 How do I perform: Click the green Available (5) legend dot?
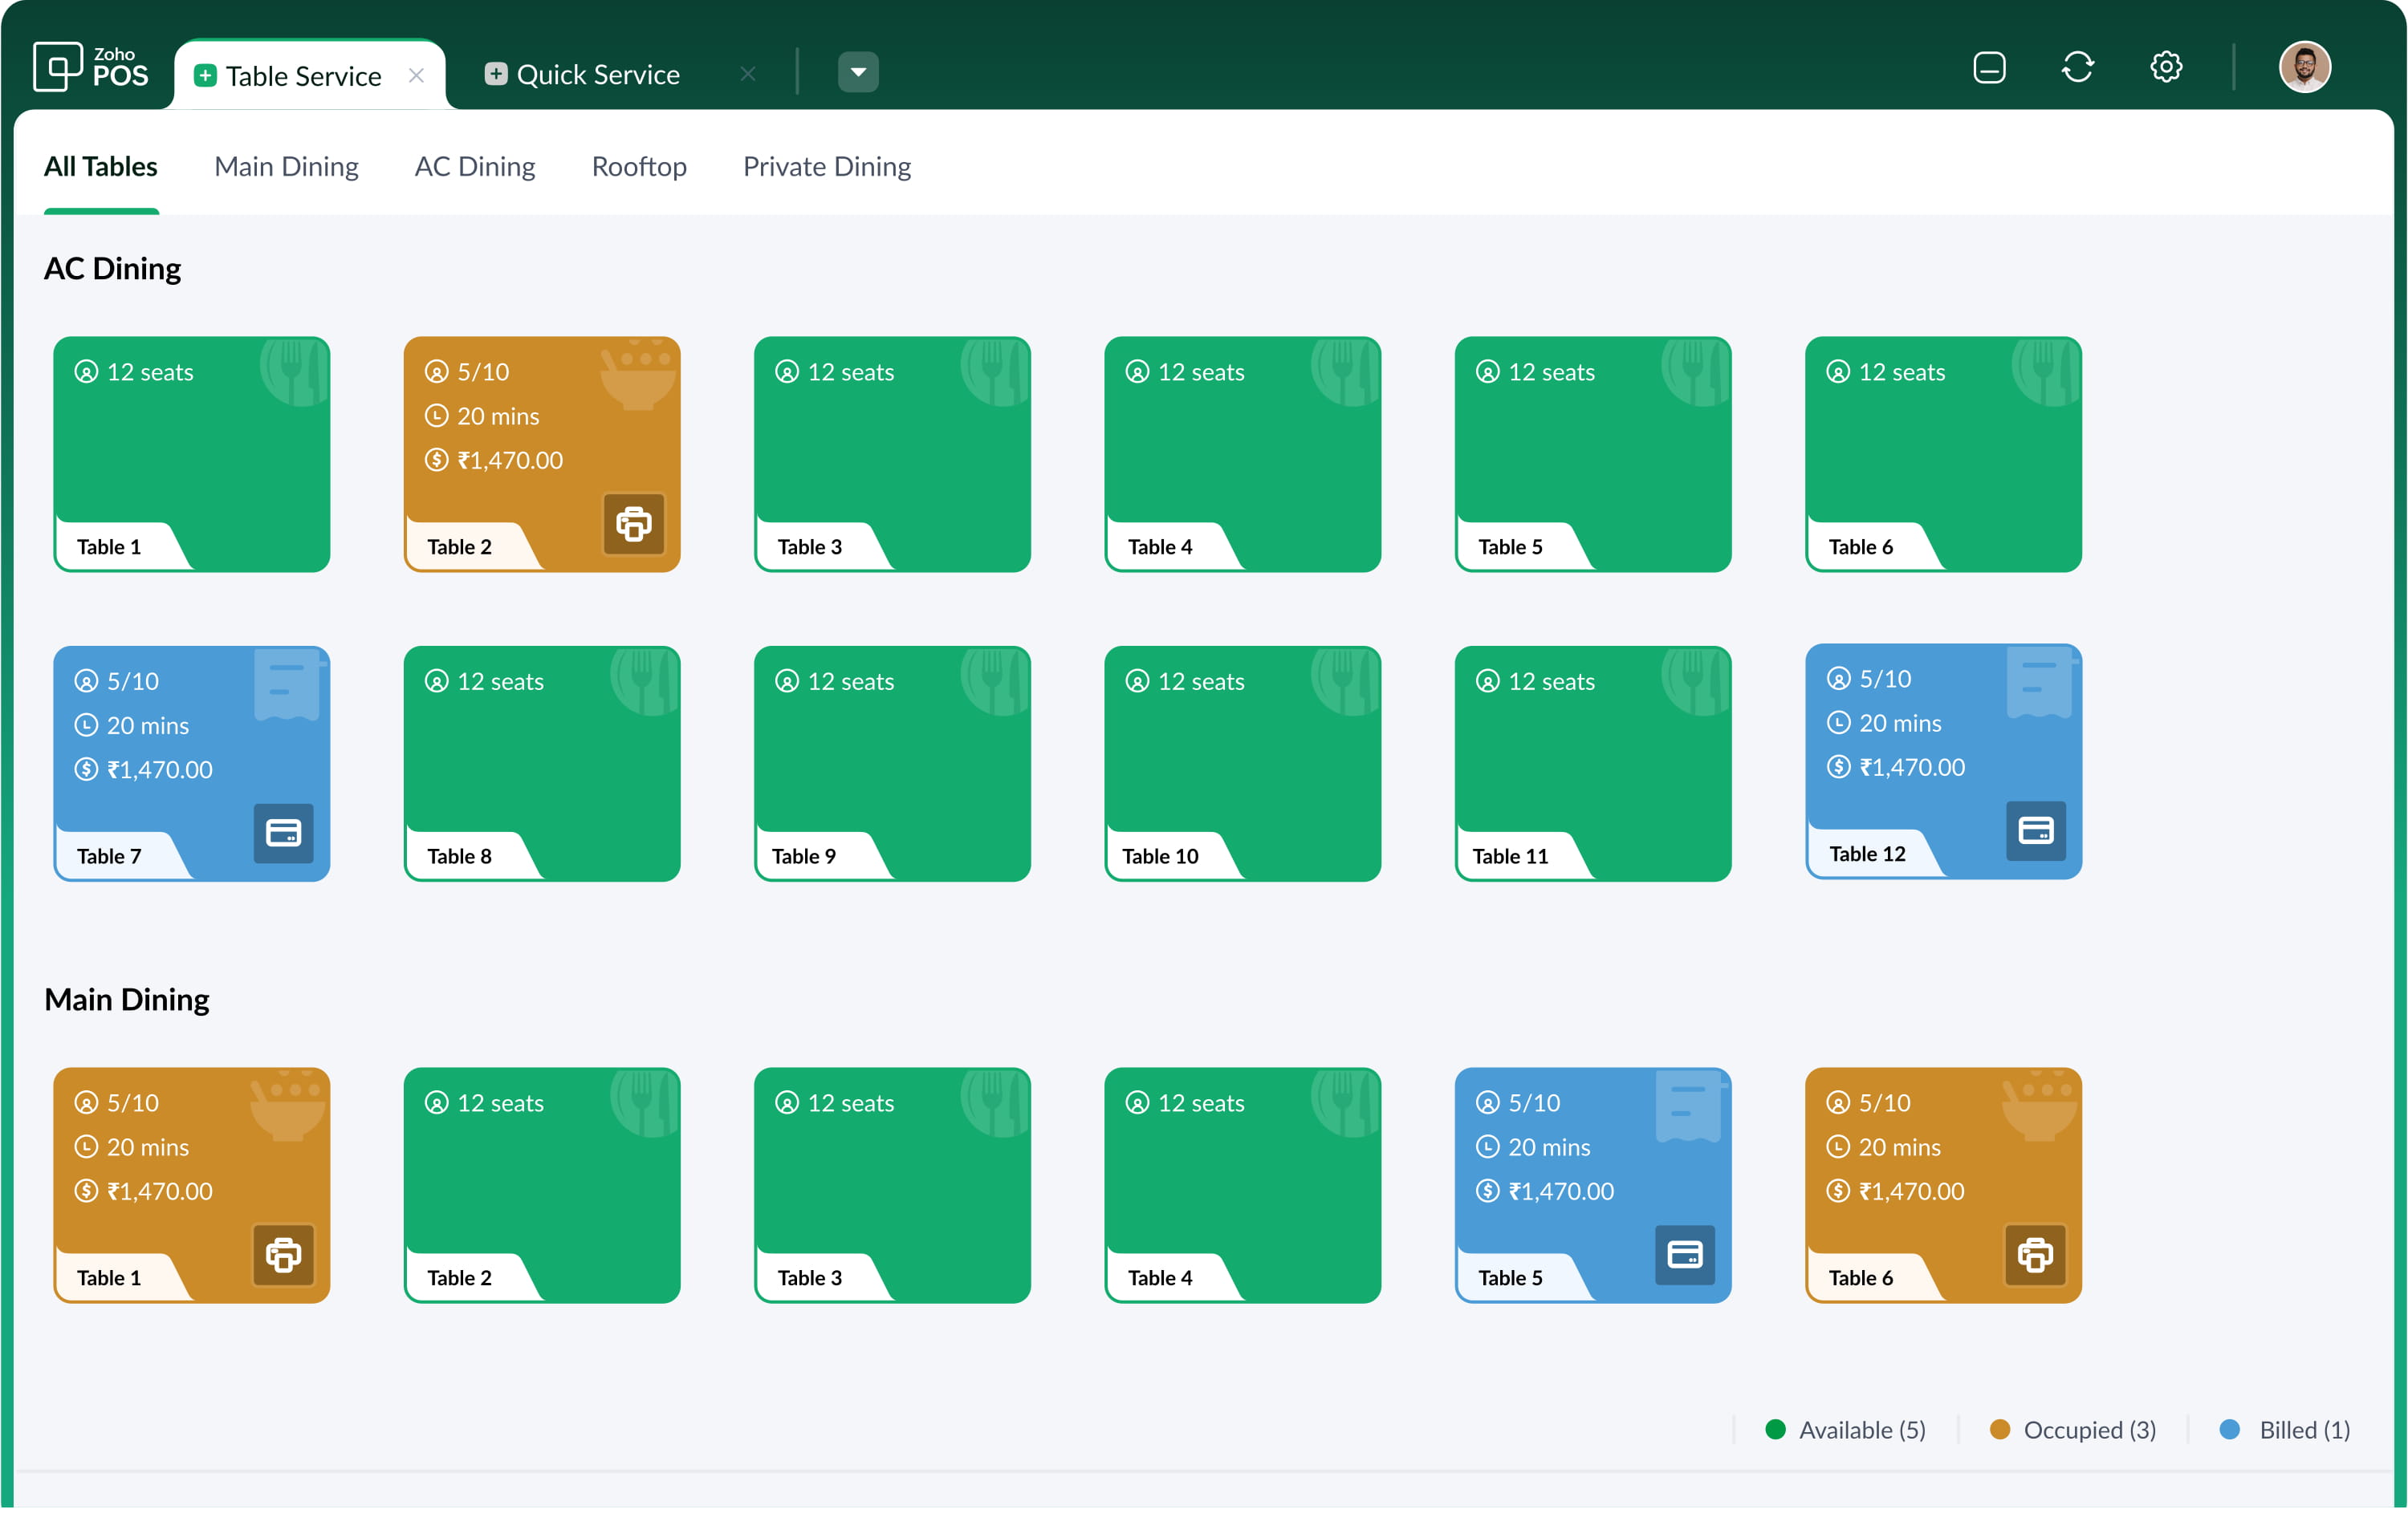coord(1775,1429)
